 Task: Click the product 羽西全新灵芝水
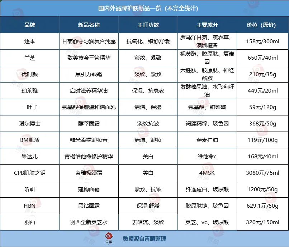89,222
